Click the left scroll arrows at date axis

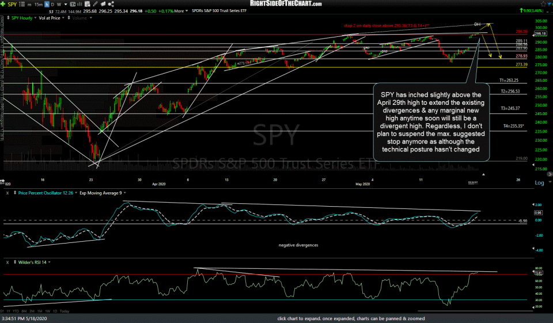[2, 182]
